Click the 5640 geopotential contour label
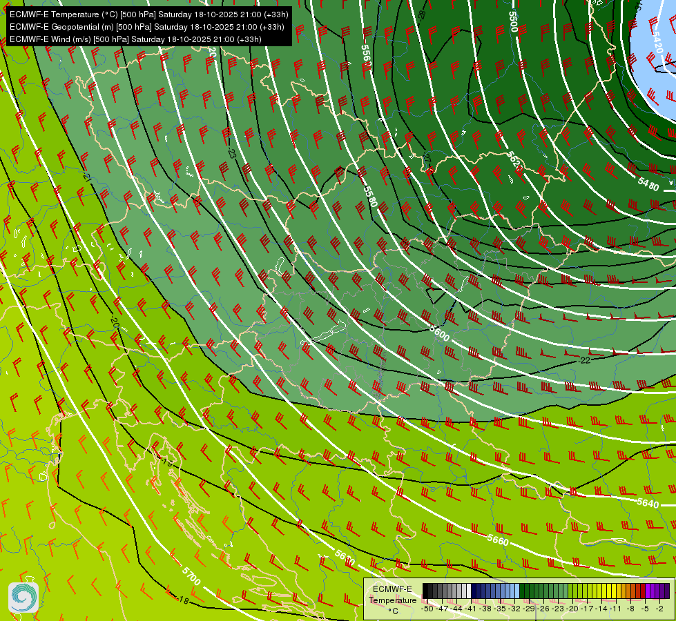The image size is (676, 621). pyautogui.click(x=648, y=502)
